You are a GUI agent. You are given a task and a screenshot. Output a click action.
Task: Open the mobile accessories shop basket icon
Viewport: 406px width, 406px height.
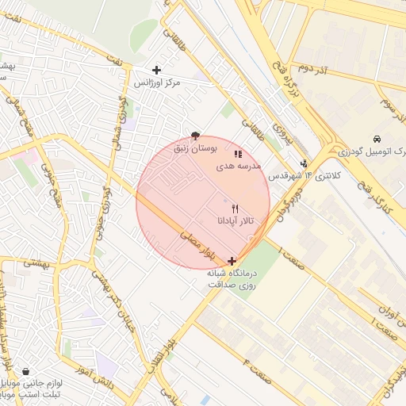pos(25,371)
